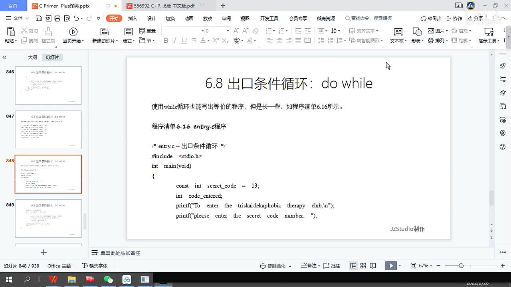Start slideshow with status bar play button
511x287 pixels.
point(391,266)
